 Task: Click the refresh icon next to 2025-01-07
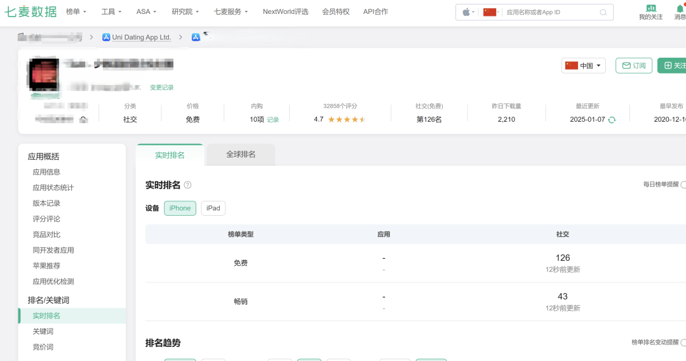tap(612, 120)
